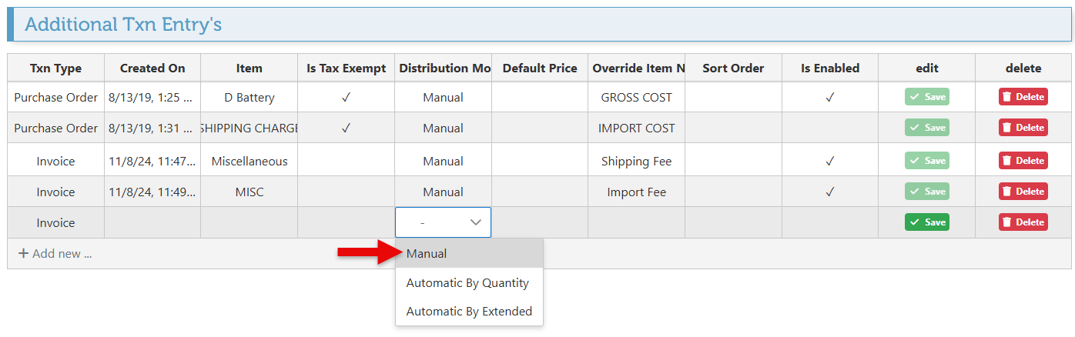
Task: Delete the D Battery purchase order row
Action: [x=1023, y=97]
